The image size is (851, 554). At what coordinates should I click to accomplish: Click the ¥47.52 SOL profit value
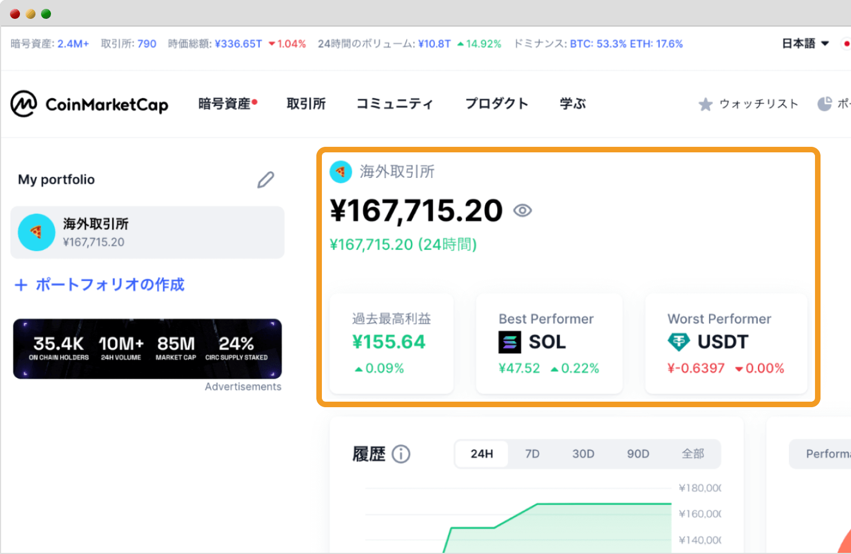pyautogui.click(x=519, y=368)
